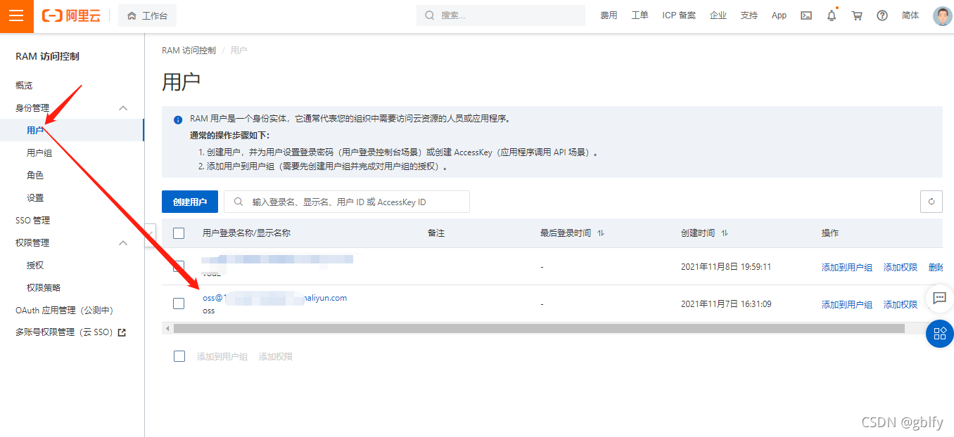Open the shopping cart icon
Screen dimensions: 954x437
pyautogui.click(x=856, y=15)
